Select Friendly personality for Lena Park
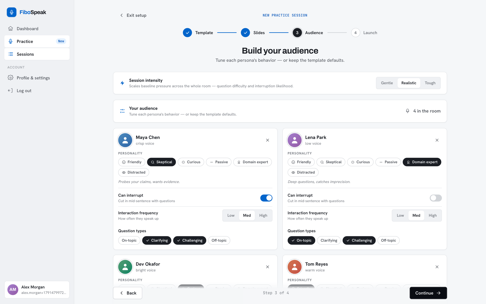 click(x=301, y=162)
